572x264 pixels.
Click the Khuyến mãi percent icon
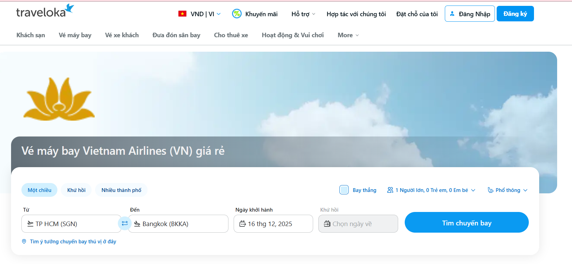(237, 14)
